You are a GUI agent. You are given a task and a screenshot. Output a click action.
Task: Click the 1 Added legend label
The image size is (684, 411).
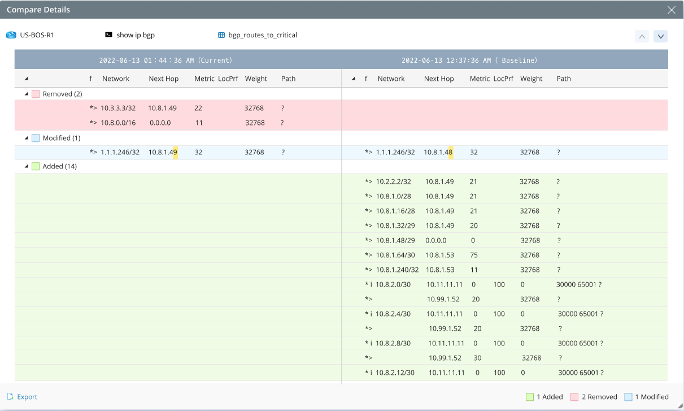tap(550, 397)
